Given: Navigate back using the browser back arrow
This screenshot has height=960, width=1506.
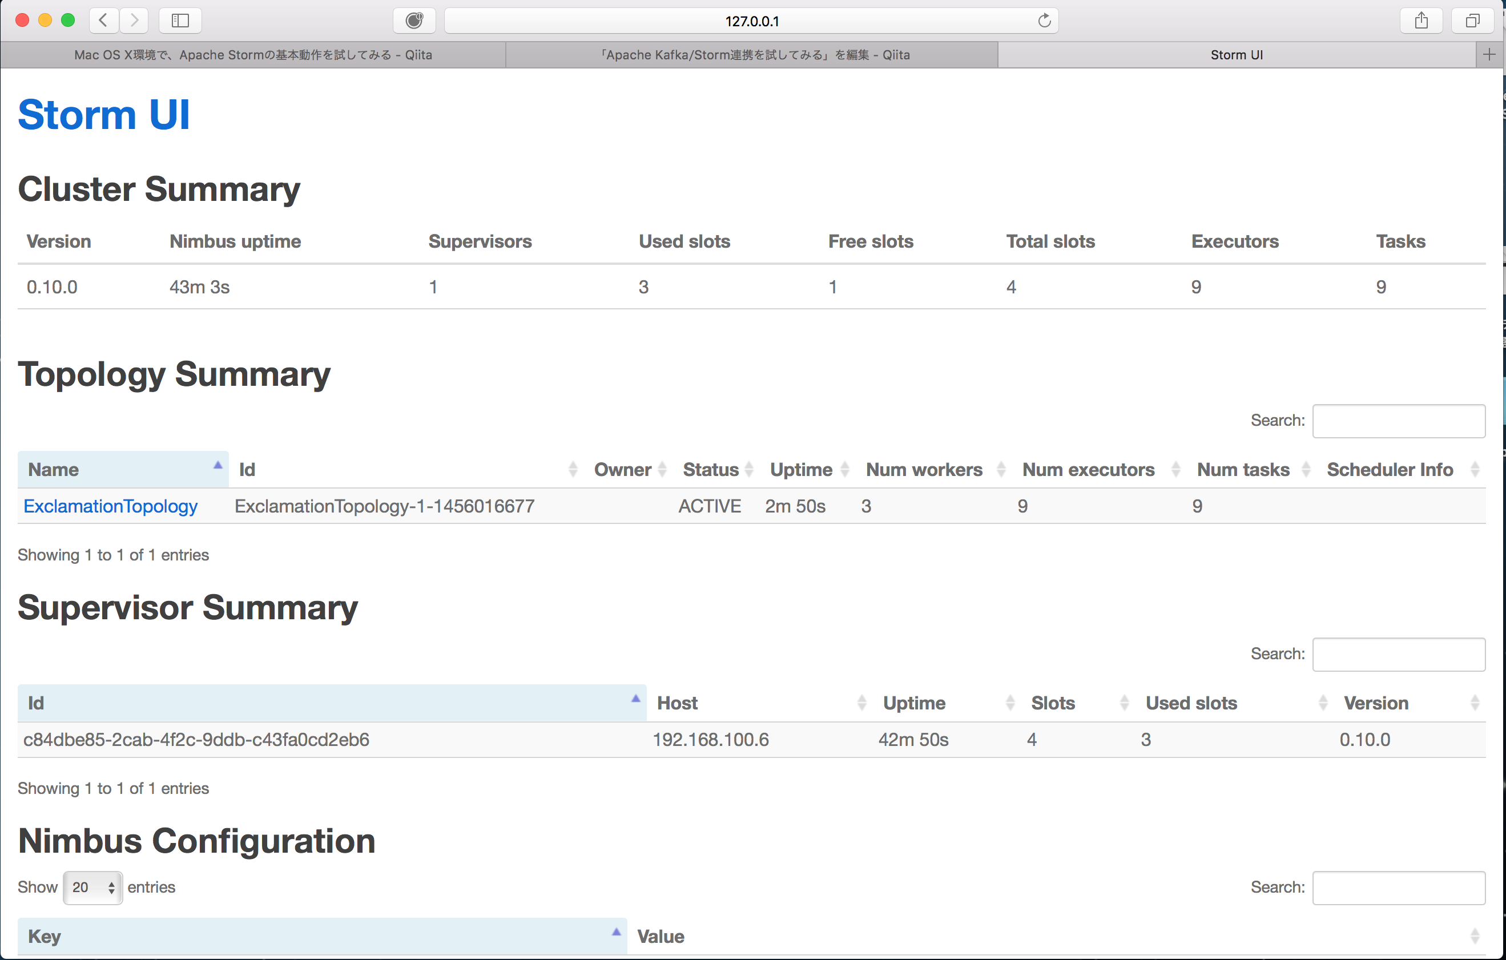Looking at the screenshot, I should [104, 20].
